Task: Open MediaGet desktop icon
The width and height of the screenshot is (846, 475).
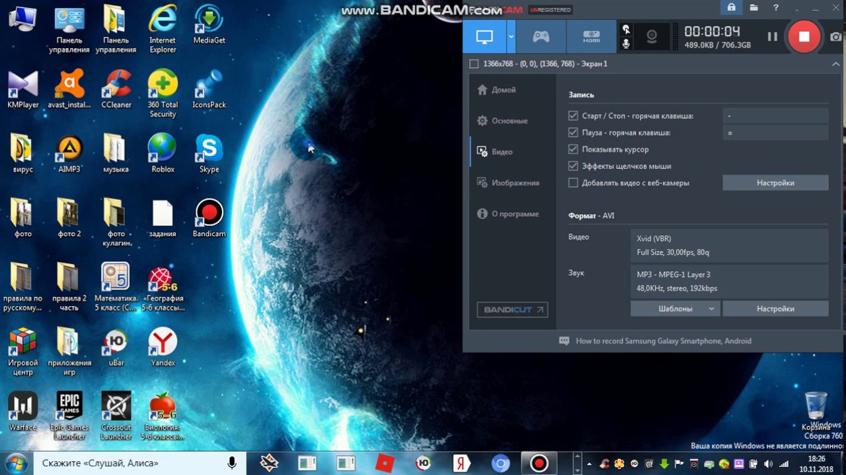Action: (x=209, y=25)
